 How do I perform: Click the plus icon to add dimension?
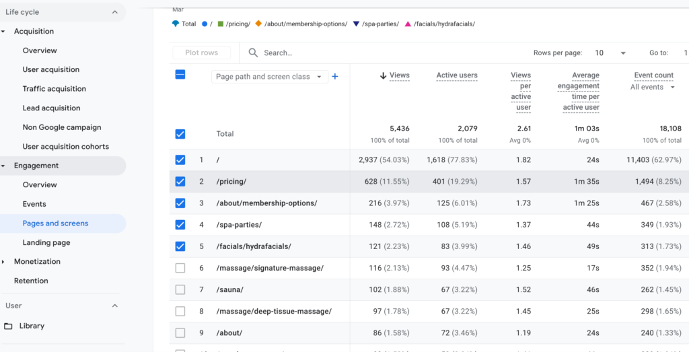point(335,77)
